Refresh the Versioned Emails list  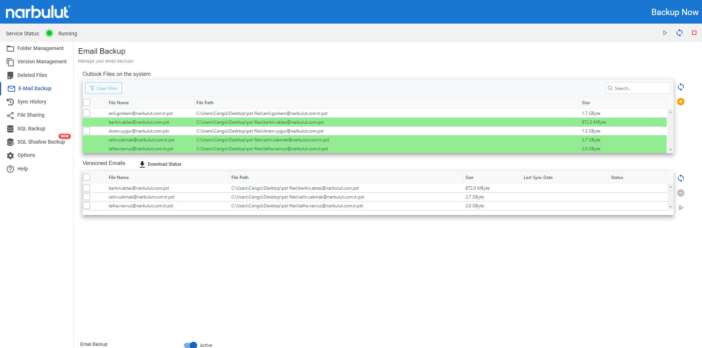(x=681, y=178)
